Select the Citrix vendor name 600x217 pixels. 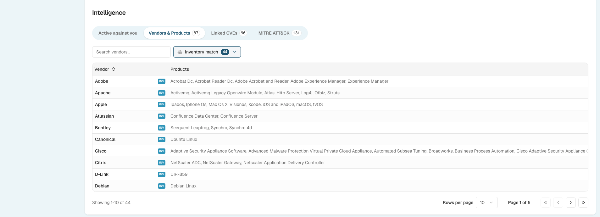point(100,163)
